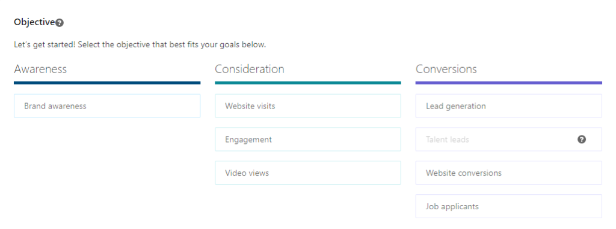This screenshot has height=229, width=616.
Task: Open the Talent leads help tooltip icon
Action: click(582, 139)
